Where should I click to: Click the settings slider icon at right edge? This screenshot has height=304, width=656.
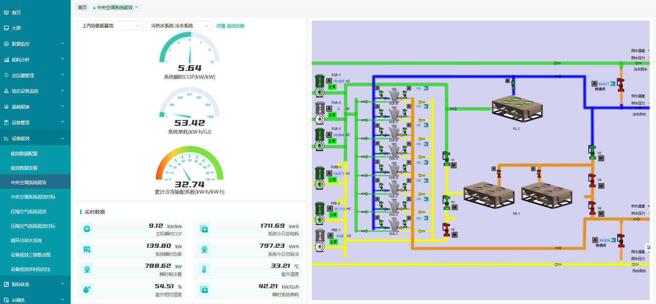[648, 247]
